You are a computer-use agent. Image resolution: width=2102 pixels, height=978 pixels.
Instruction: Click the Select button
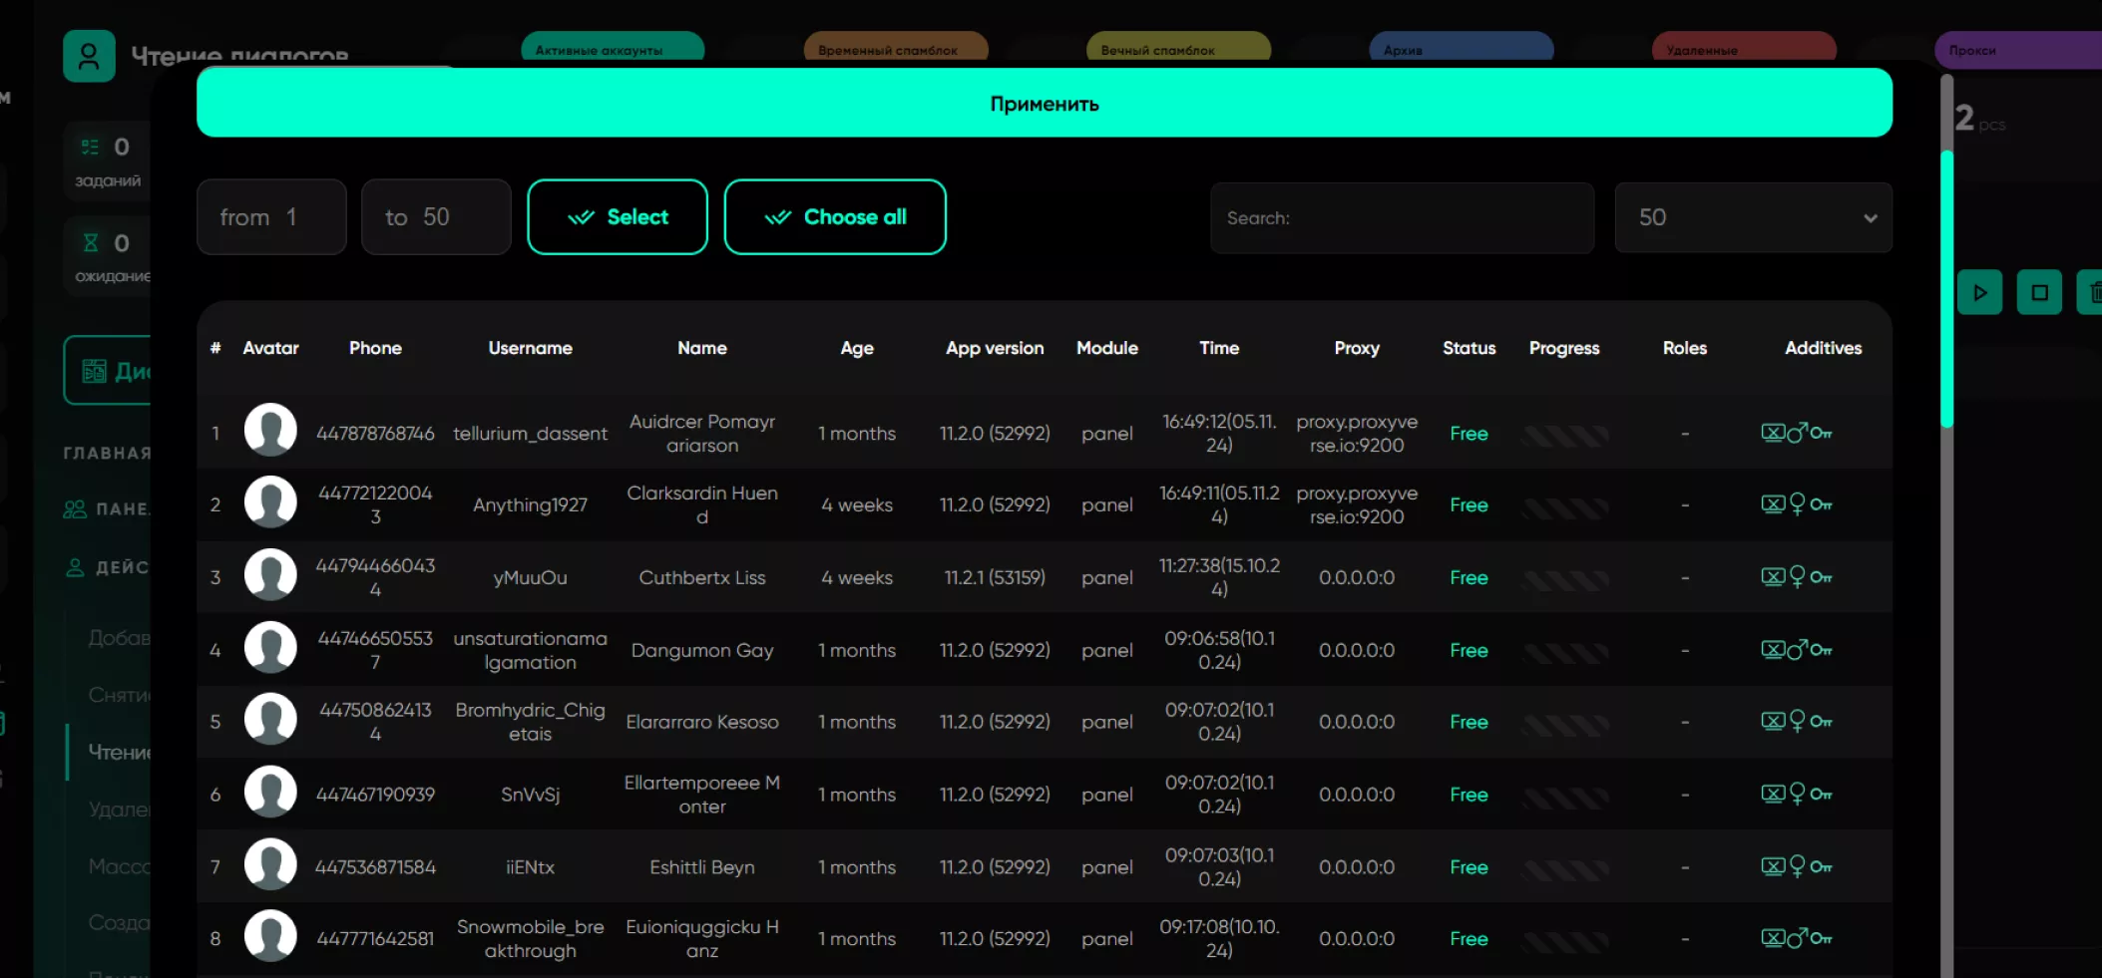coord(618,217)
